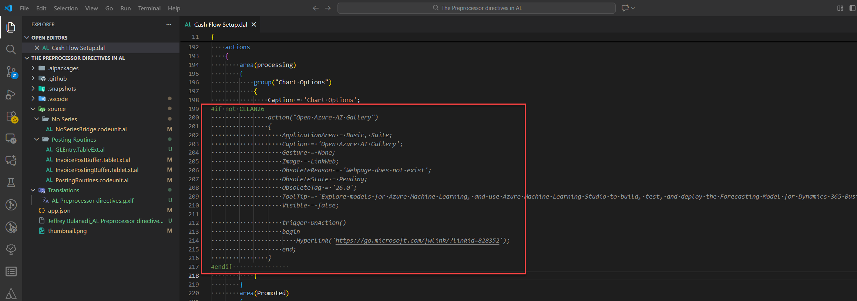
Task: Open the Azure triangle icon in activity bar
Action: click(x=11, y=294)
